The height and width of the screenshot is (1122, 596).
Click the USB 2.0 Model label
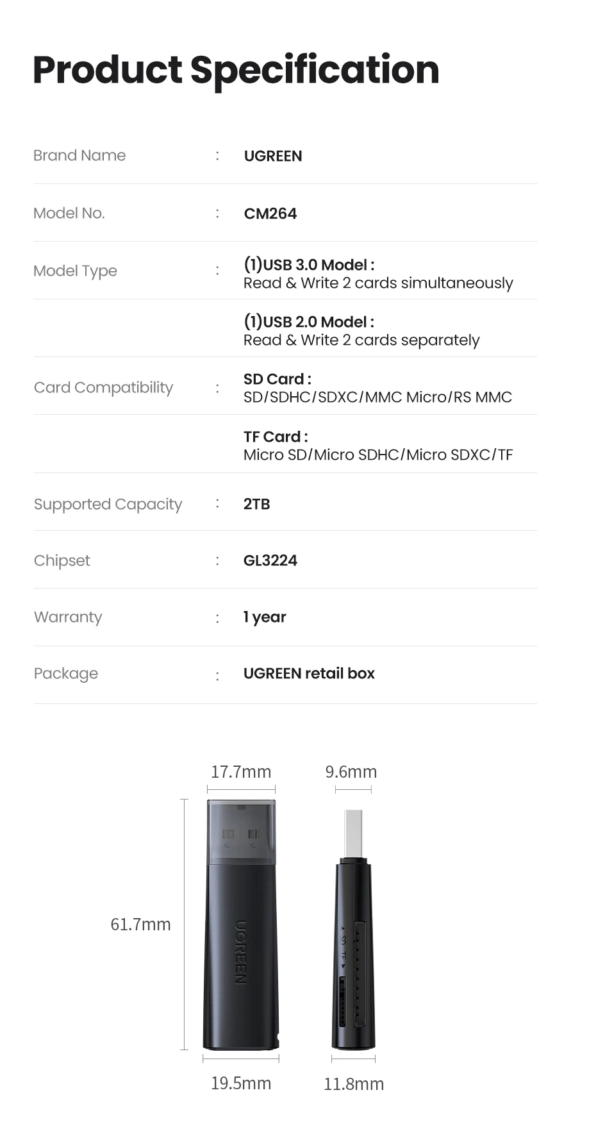pyautogui.click(x=309, y=322)
